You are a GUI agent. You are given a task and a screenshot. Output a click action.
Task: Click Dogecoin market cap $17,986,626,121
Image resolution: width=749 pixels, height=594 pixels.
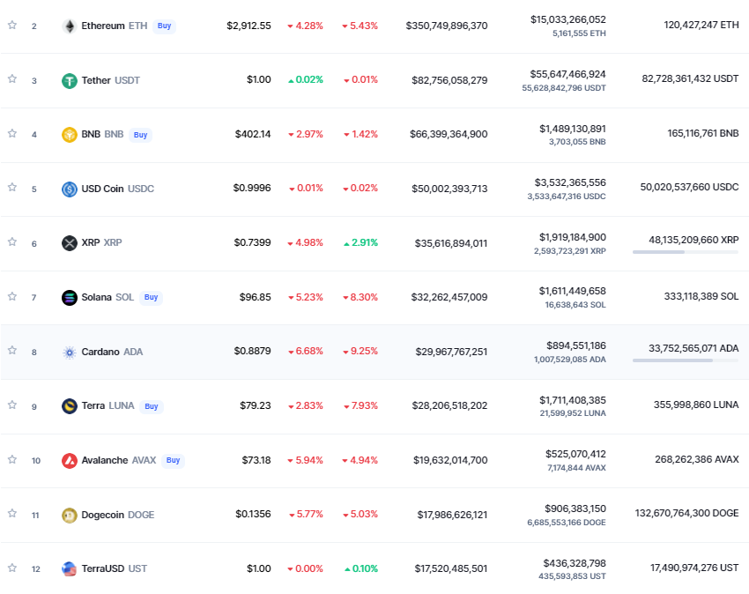click(452, 515)
